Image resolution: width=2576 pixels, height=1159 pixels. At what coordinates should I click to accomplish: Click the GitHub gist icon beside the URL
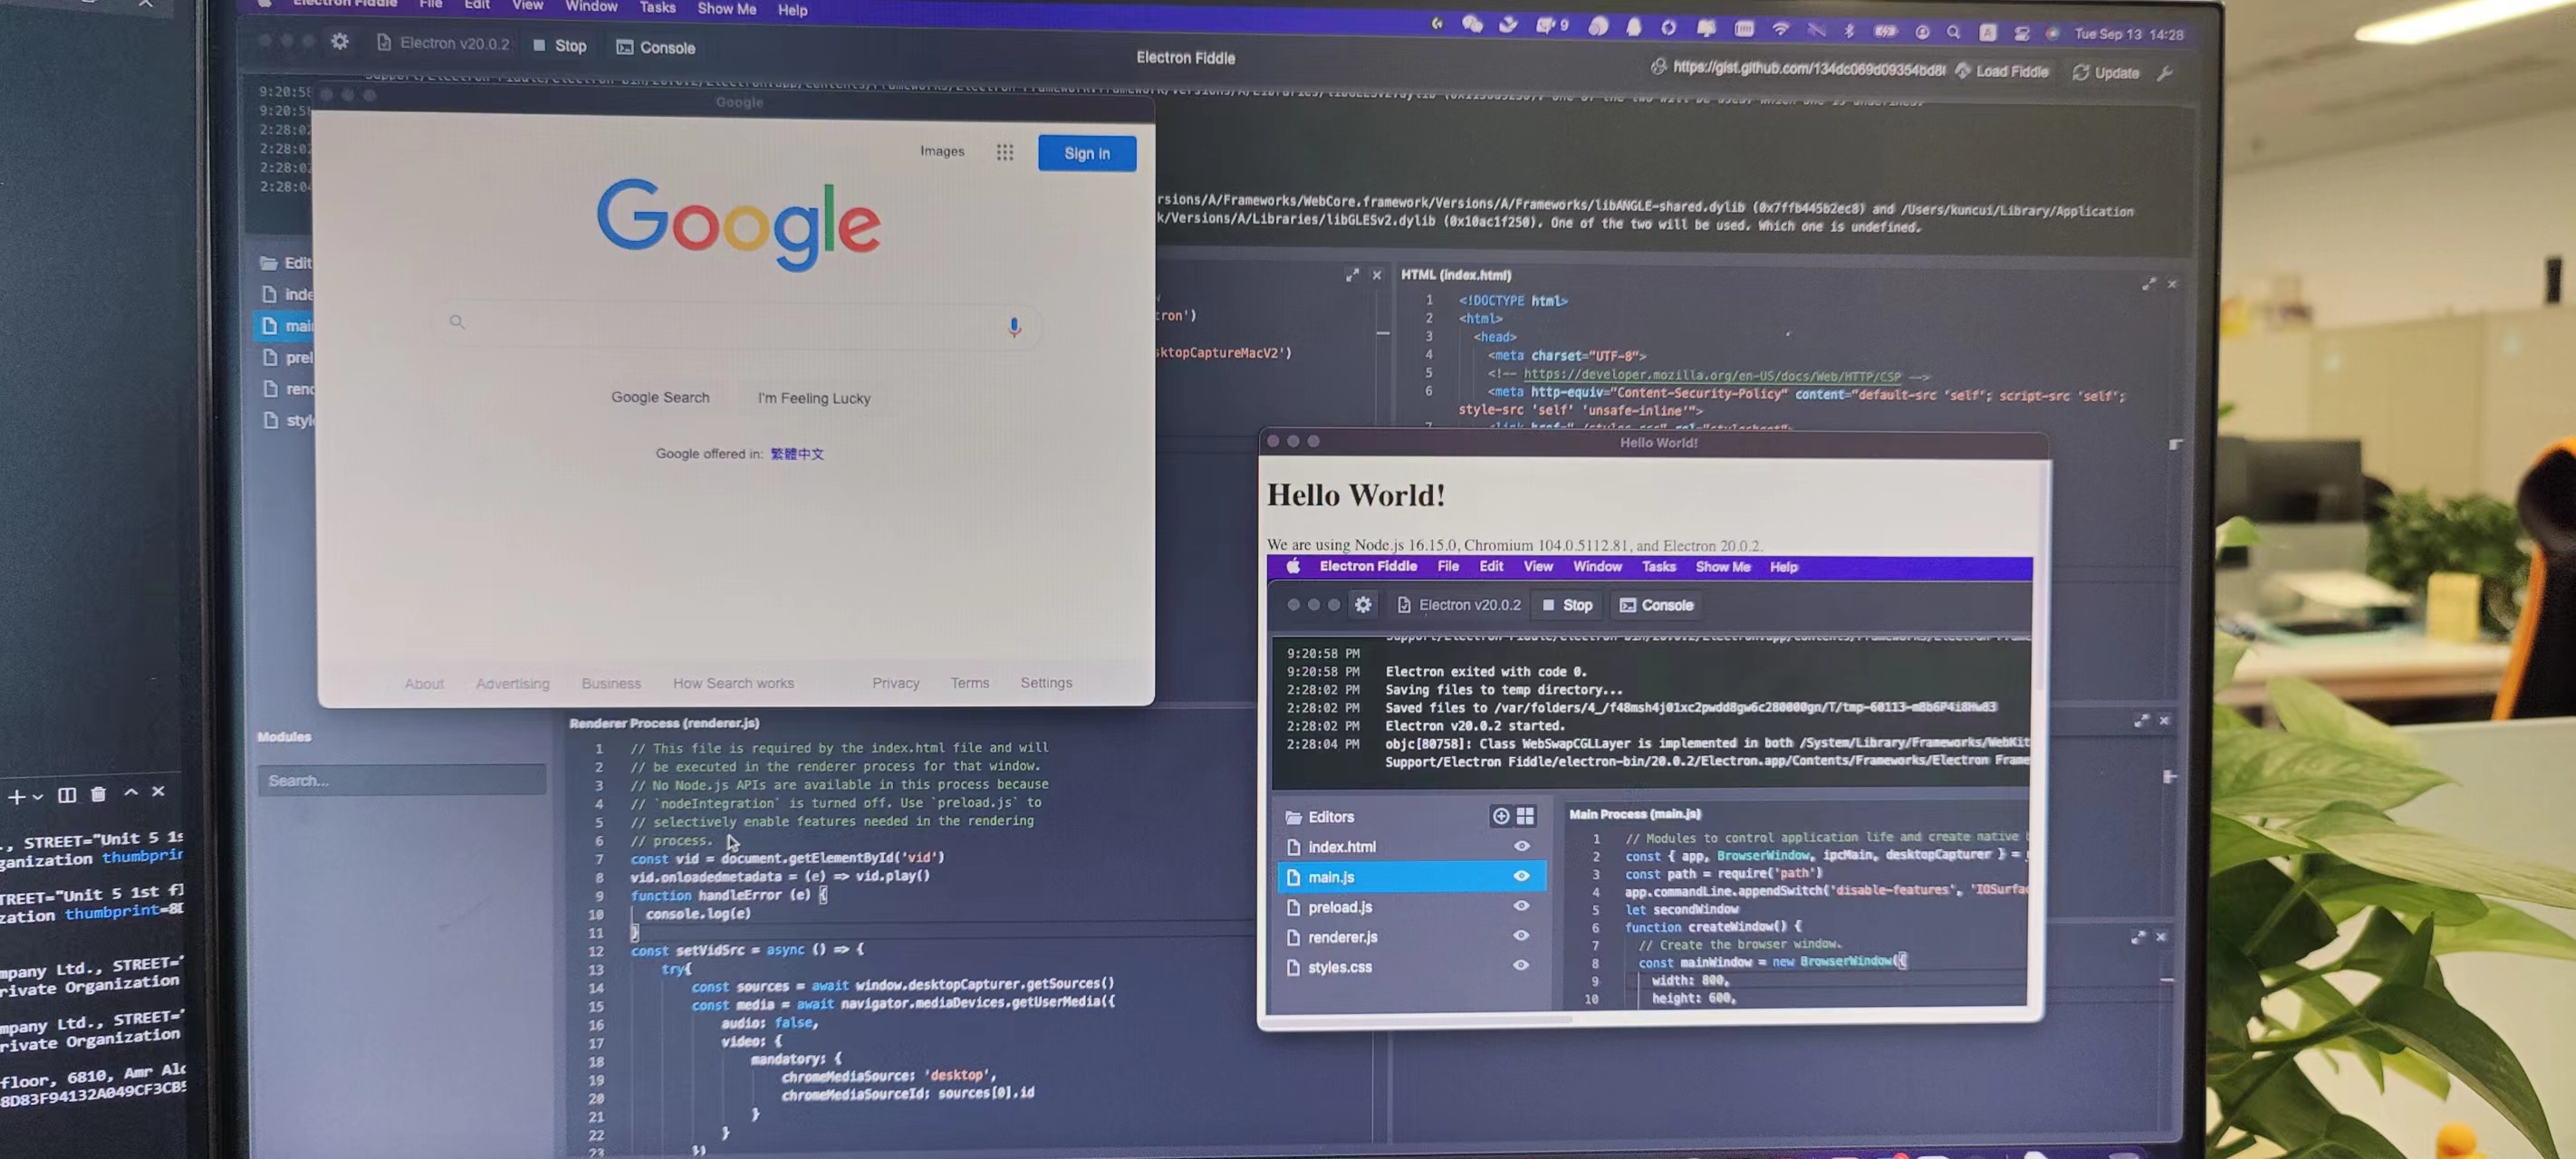pyautogui.click(x=1658, y=68)
